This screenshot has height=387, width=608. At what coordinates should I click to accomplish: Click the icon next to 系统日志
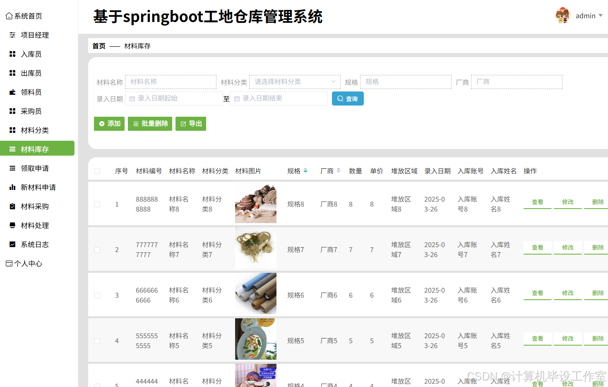pyautogui.click(x=12, y=245)
